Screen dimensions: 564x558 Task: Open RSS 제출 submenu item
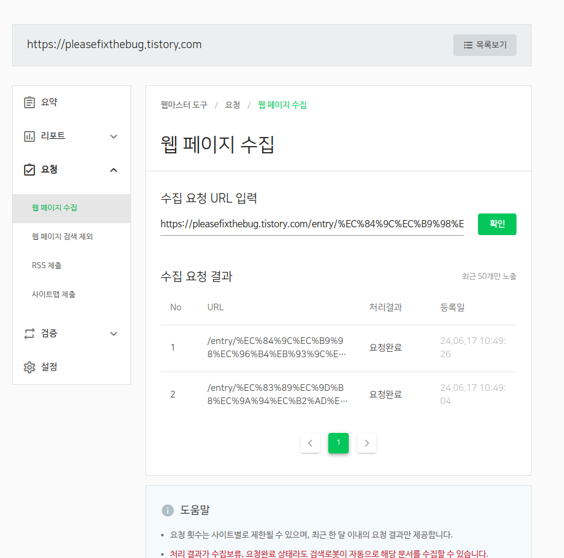(x=47, y=266)
